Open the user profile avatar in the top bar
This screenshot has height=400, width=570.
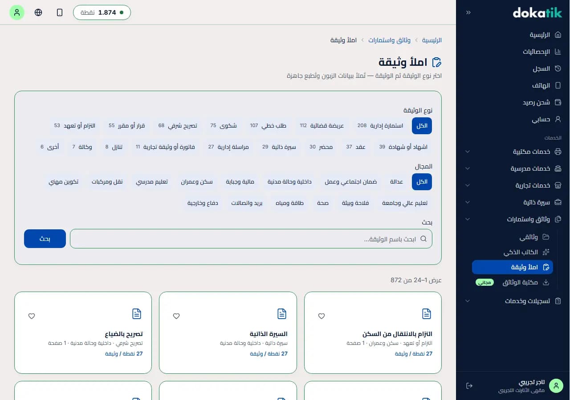(x=17, y=12)
